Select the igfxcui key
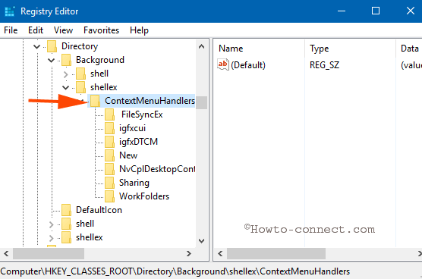The image size is (422, 279). 132,128
